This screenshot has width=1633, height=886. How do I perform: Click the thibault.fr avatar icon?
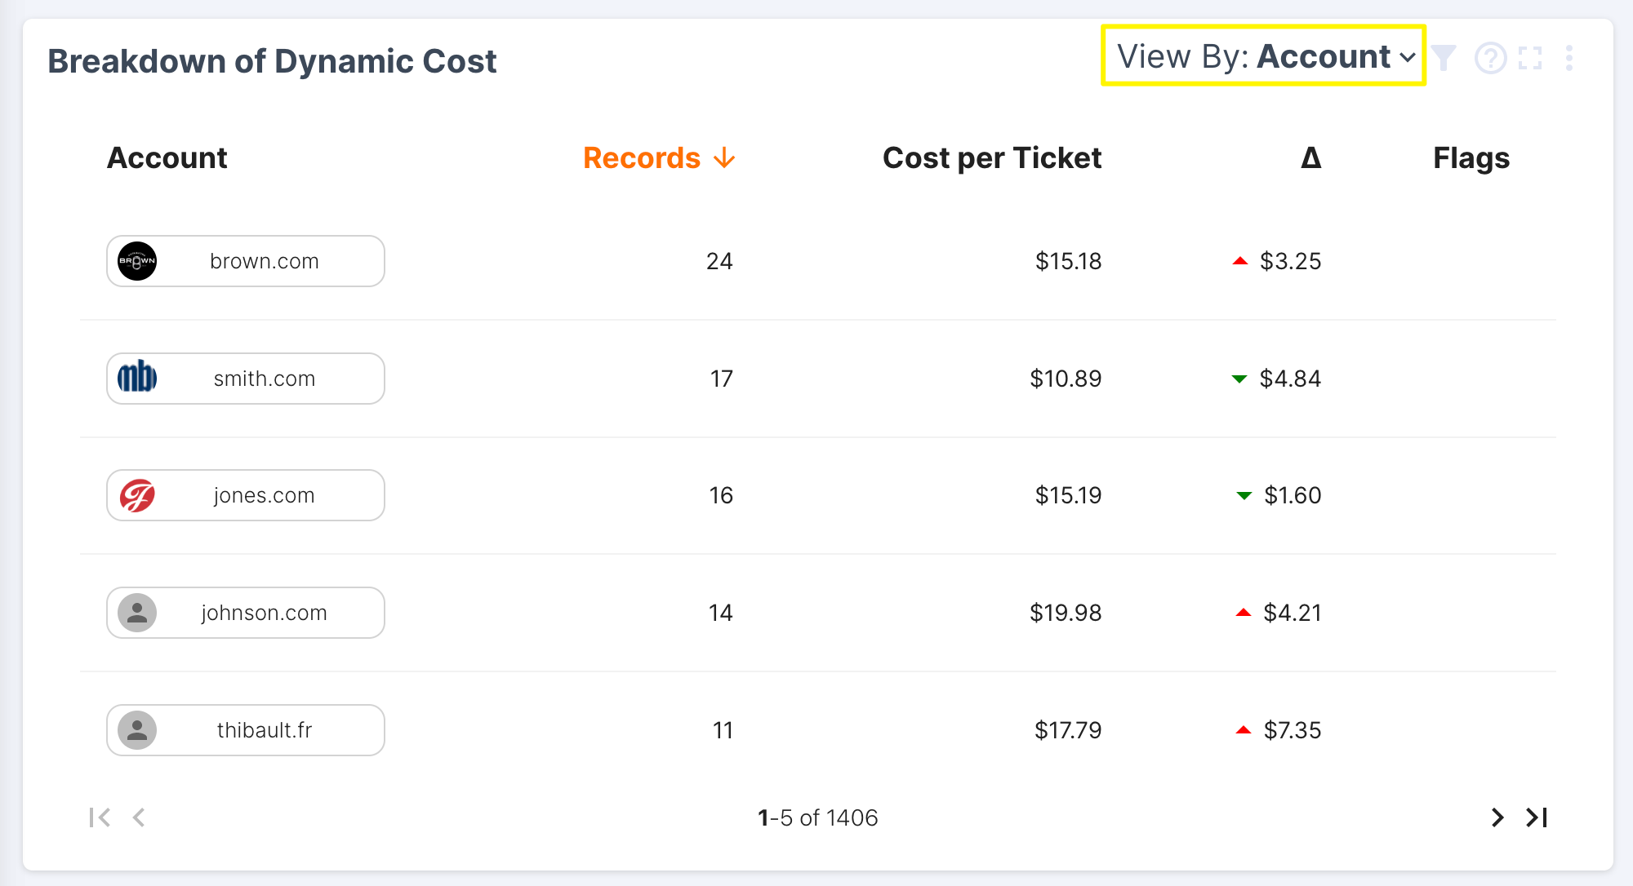[x=137, y=730]
